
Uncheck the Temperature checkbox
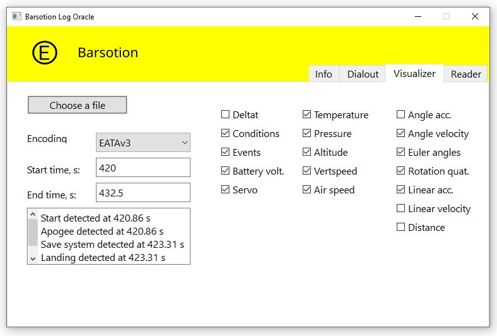click(x=307, y=115)
